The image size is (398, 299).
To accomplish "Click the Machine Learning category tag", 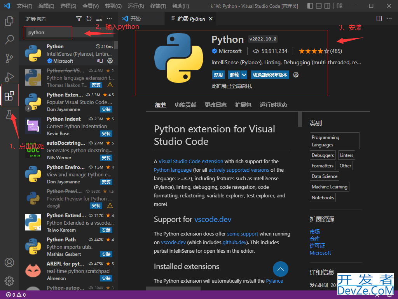I will click(330, 187).
